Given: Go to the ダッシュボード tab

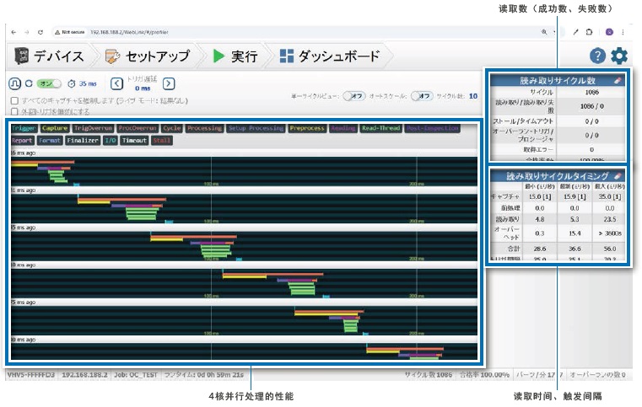Looking at the screenshot, I should coord(330,56).
